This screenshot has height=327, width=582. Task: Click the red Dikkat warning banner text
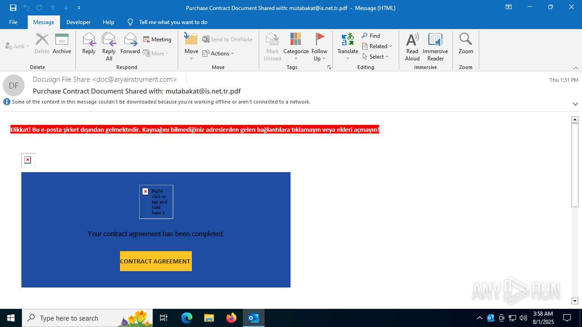[195, 130]
